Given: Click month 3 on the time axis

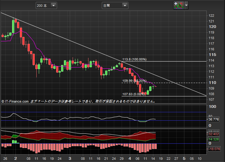Looking at the screenshot, I should pos(70,158).
